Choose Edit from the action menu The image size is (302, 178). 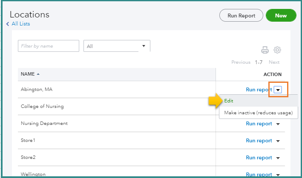[229, 101]
